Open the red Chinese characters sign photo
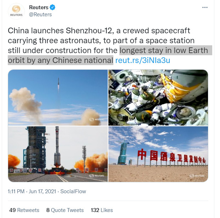The image size is (220, 218). coord(158,154)
